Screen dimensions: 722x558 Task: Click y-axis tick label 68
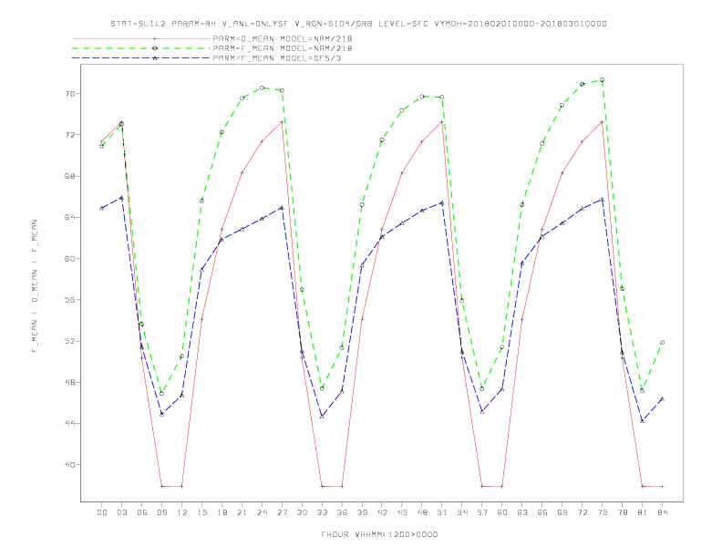click(70, 176)
